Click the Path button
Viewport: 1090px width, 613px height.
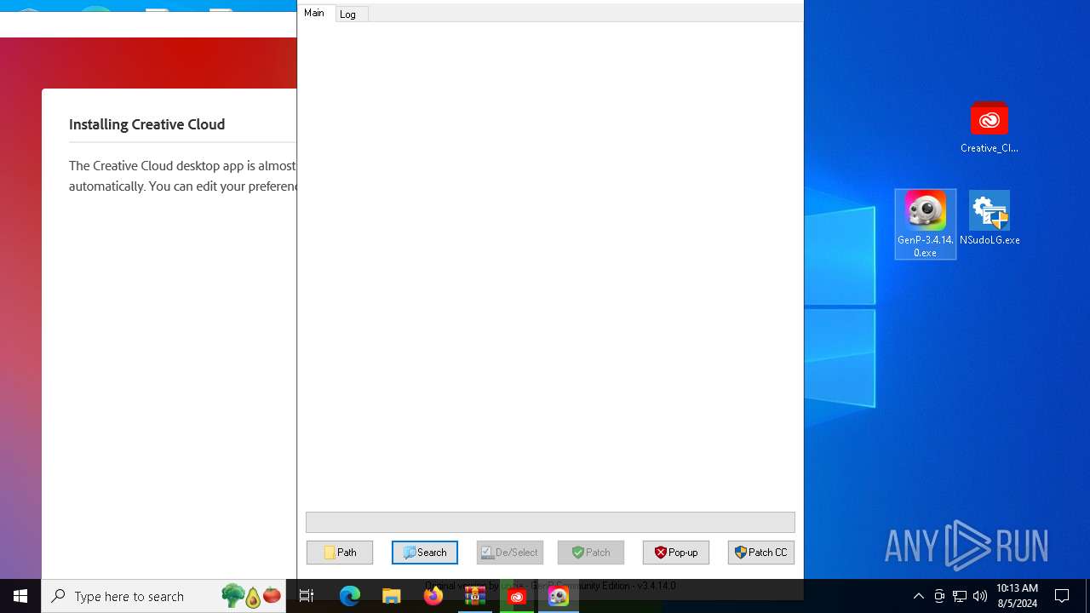(x=340, y=553)
